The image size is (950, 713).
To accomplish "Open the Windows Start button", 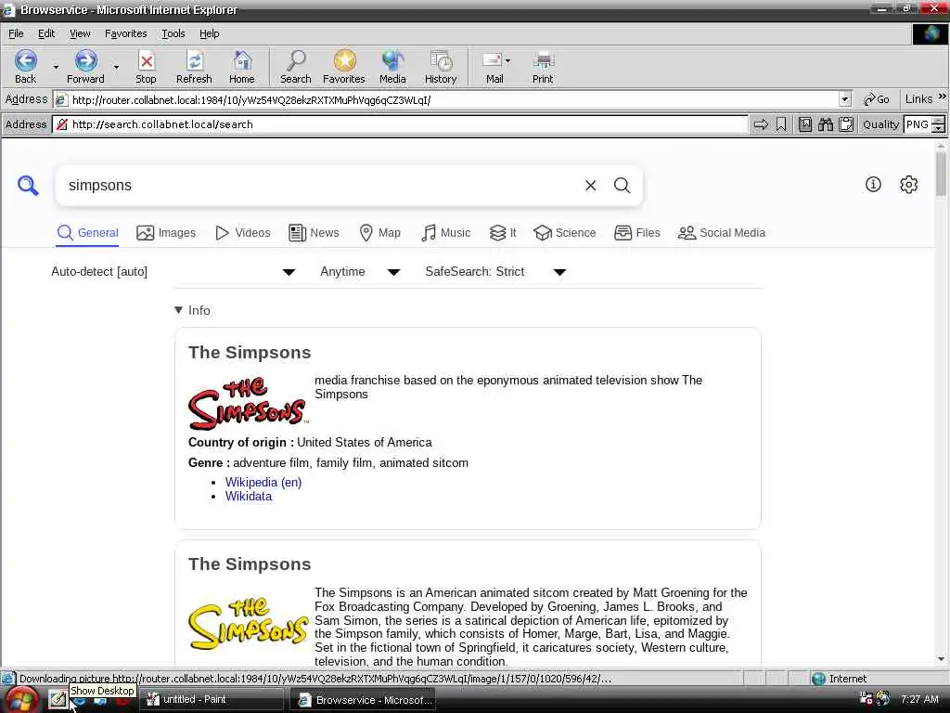I will (20, 700).
